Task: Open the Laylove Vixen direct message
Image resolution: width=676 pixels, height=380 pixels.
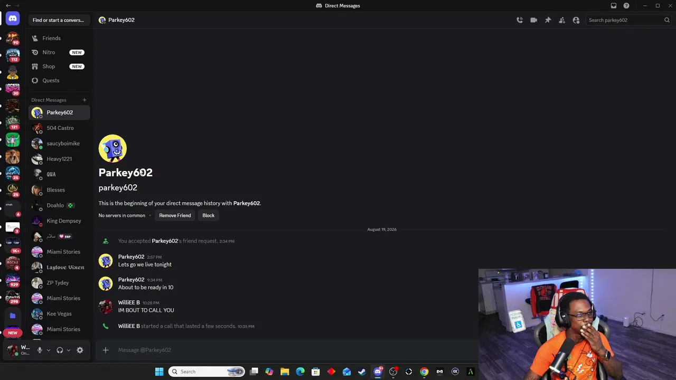Action: pyautogui.click(x=59, y=267)
